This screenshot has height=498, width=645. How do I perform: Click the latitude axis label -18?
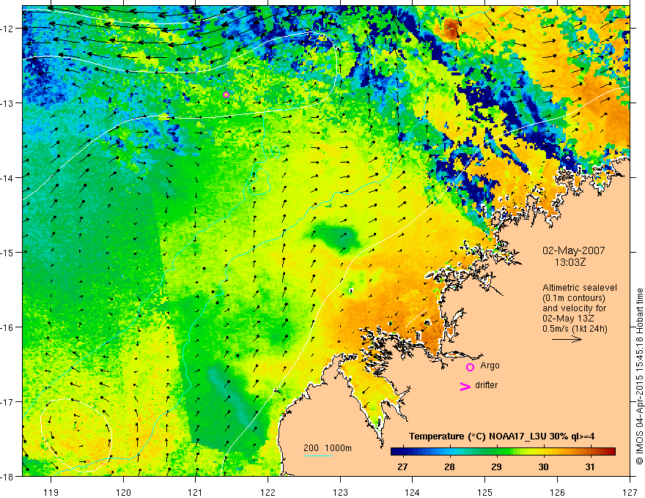tap(7, 477)
